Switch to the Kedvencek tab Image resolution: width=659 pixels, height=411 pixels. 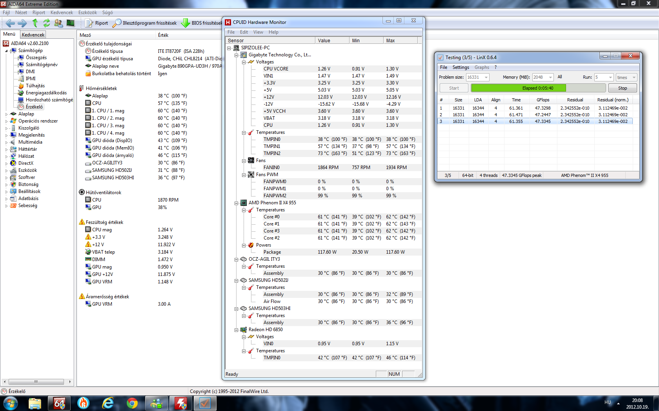click(33, 35)
